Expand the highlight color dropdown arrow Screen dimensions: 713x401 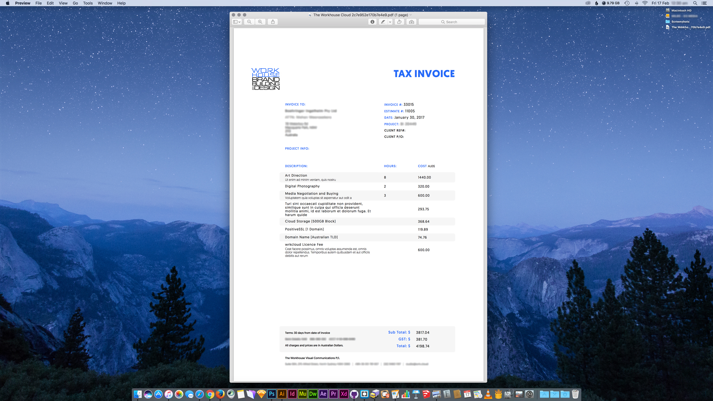coord(390,22)
